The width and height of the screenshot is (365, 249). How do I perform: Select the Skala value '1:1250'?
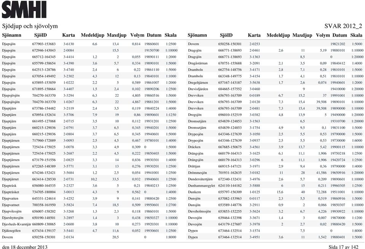click(171, 115)
